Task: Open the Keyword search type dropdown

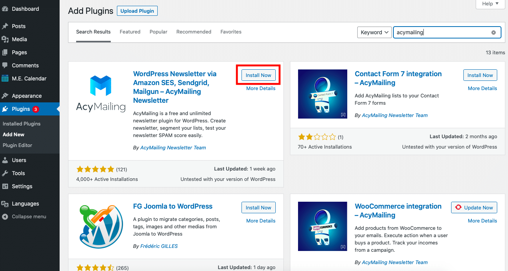Action: (375, 32)
